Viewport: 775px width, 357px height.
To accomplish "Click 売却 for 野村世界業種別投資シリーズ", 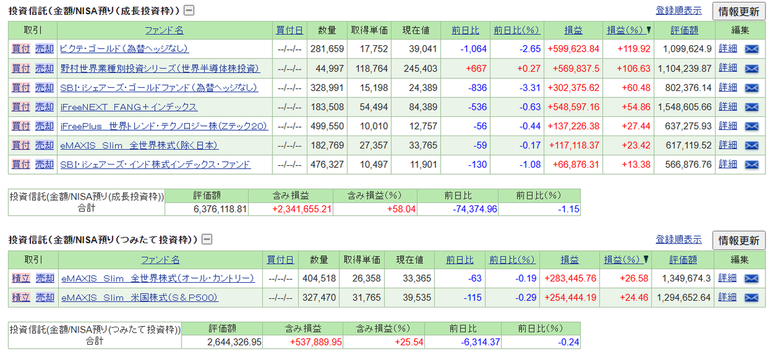I will point(45,68).
